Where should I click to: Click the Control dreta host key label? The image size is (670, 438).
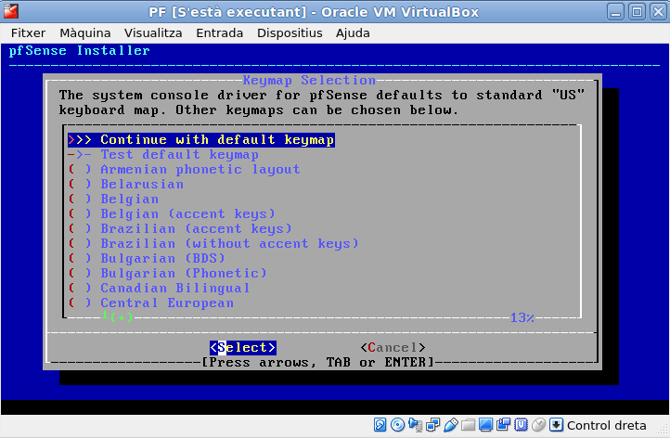tap(606, 425)
